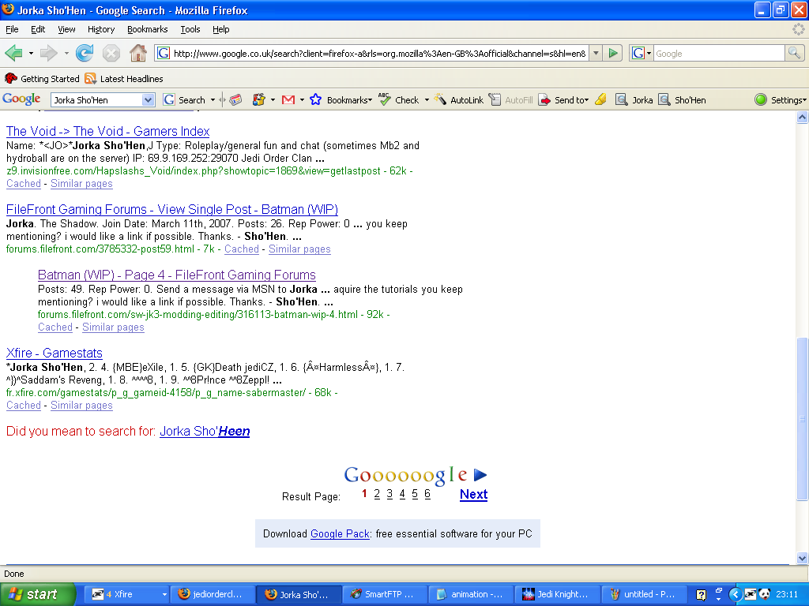The image size is (809, 606).
Task: Click the Send to toolbar button
Action: [563, 100]
